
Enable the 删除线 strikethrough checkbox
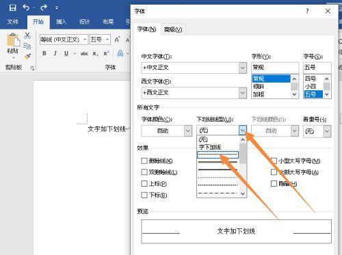click(144, 161)
